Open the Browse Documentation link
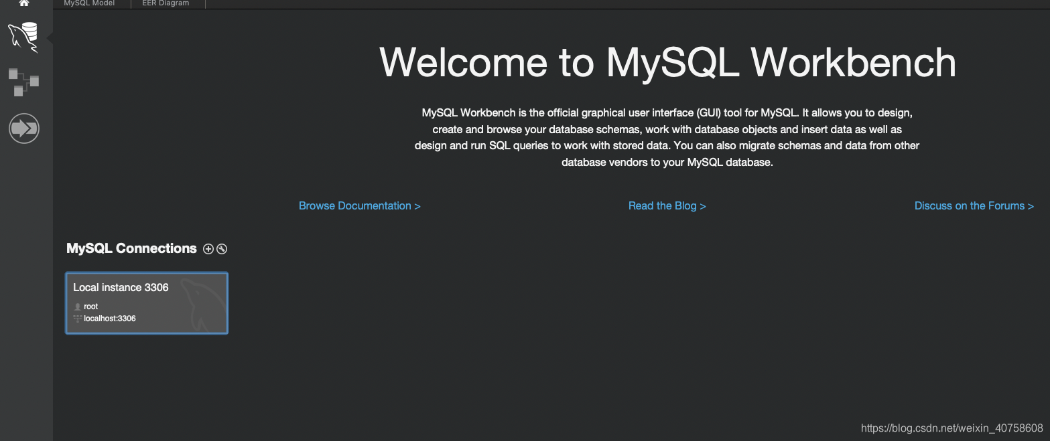 360,206
